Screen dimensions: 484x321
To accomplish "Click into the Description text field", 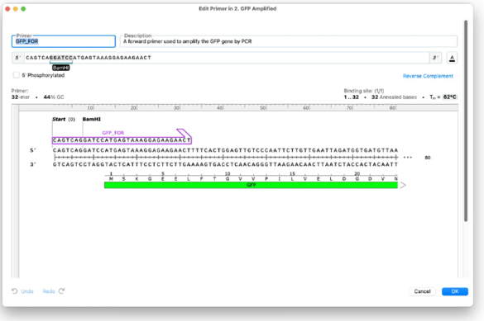I will (x=289, y=41).
